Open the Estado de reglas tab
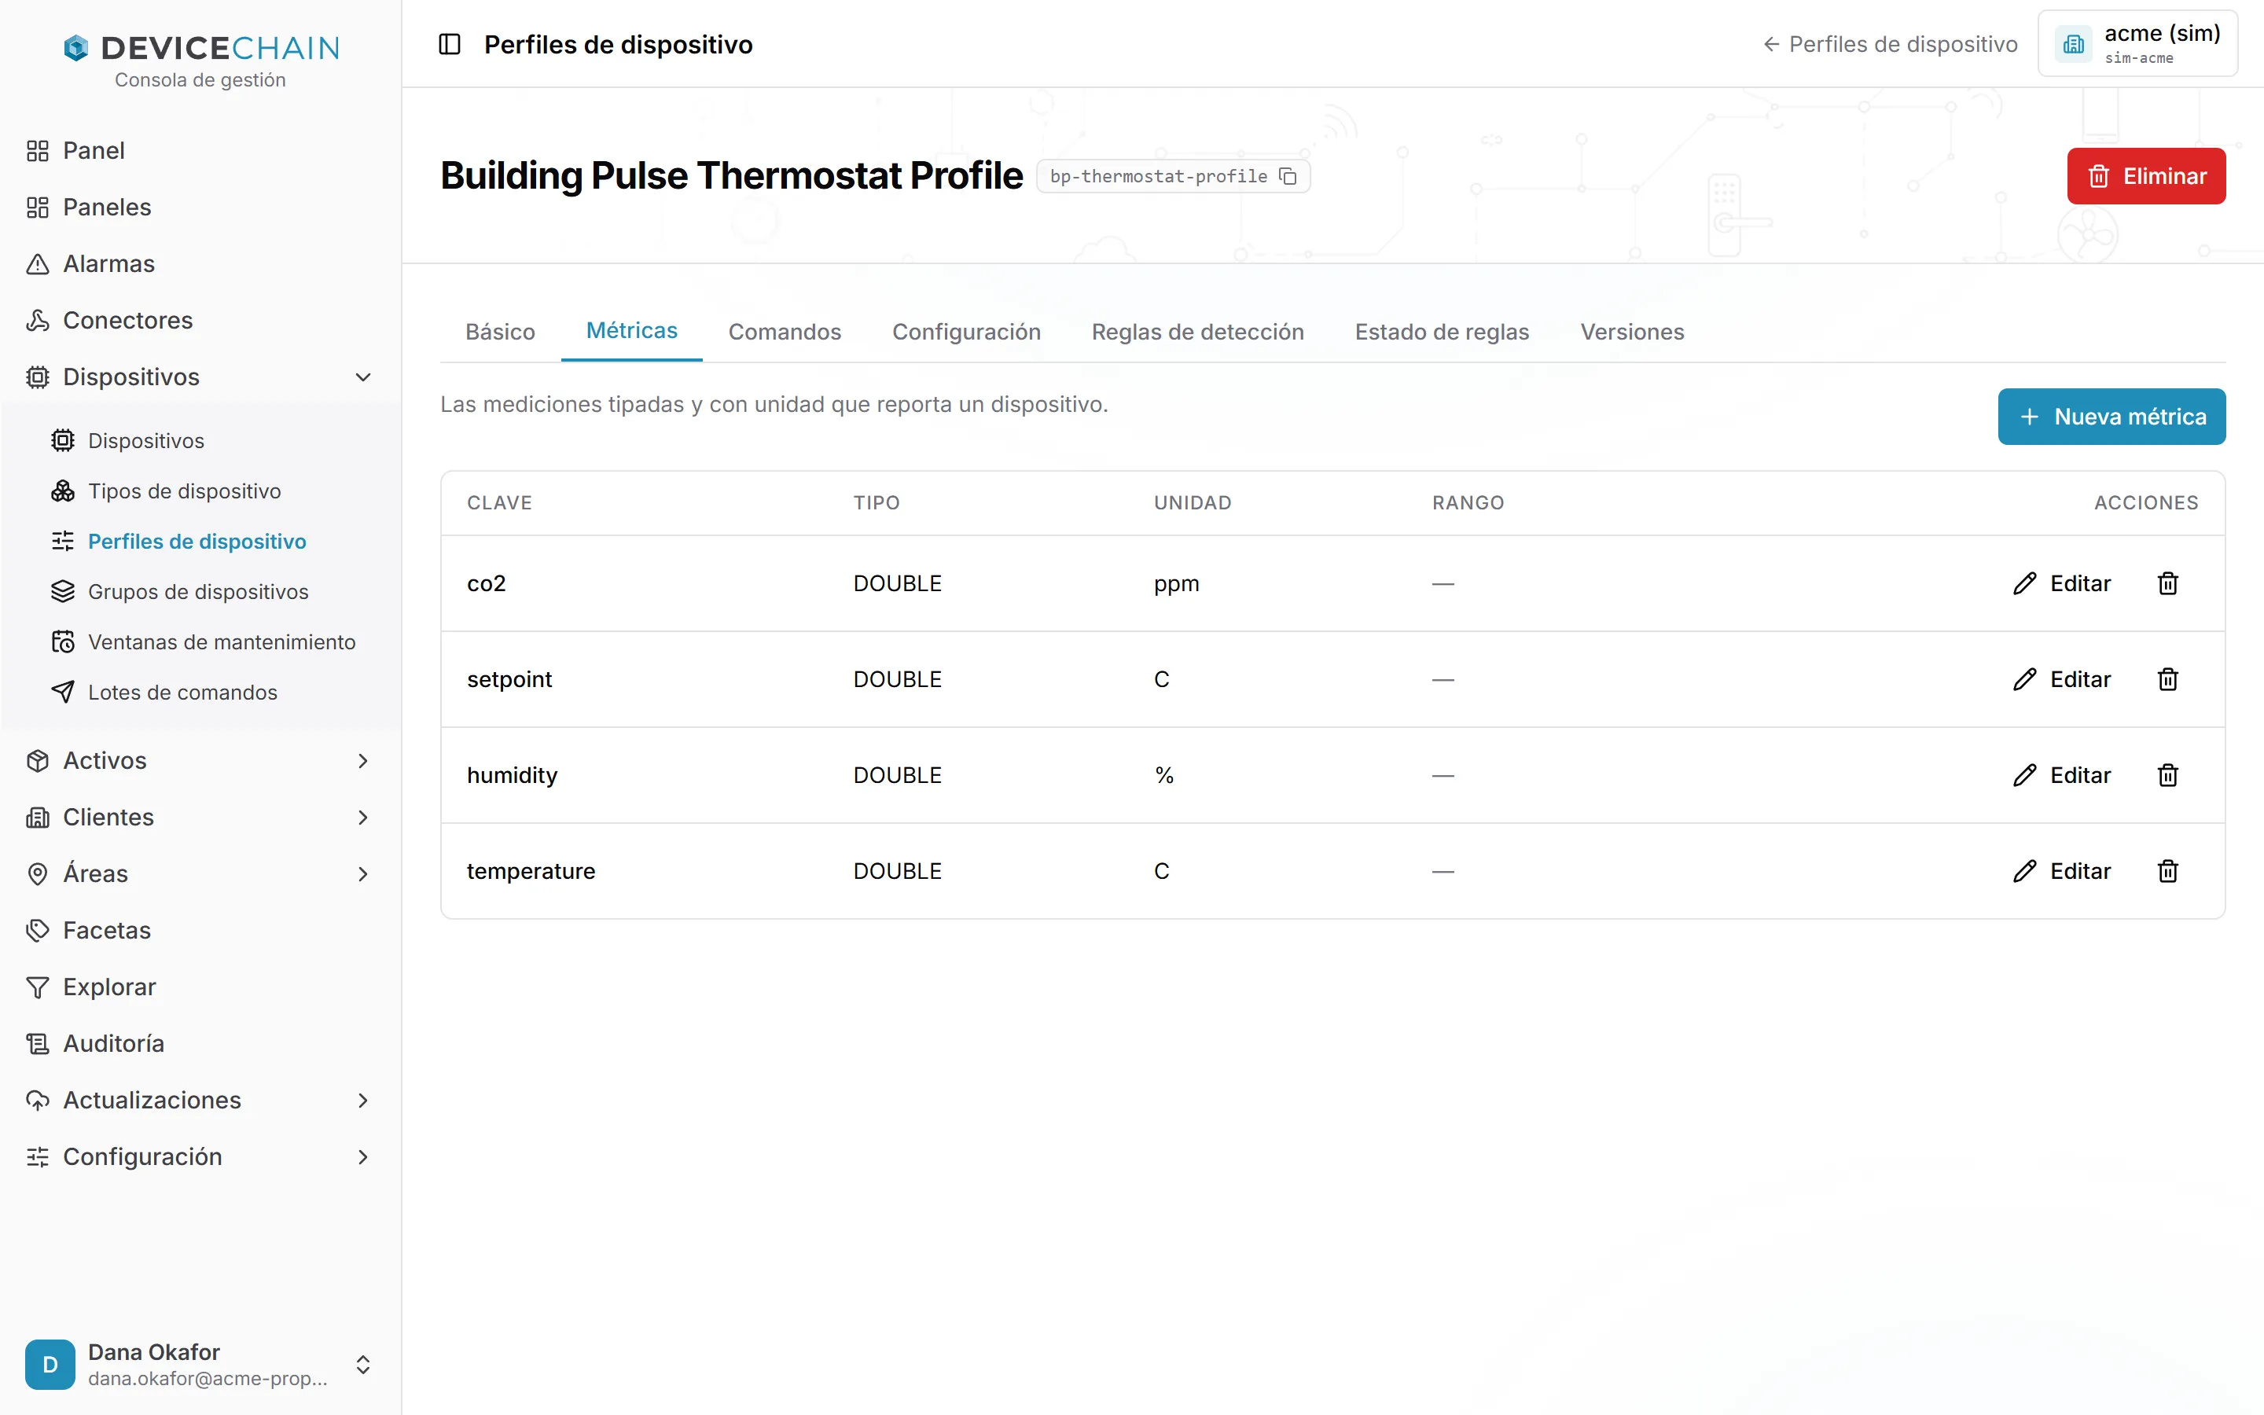Image resolution: width=2264 pixels, height=1415 pixels. click(1442, 331)
